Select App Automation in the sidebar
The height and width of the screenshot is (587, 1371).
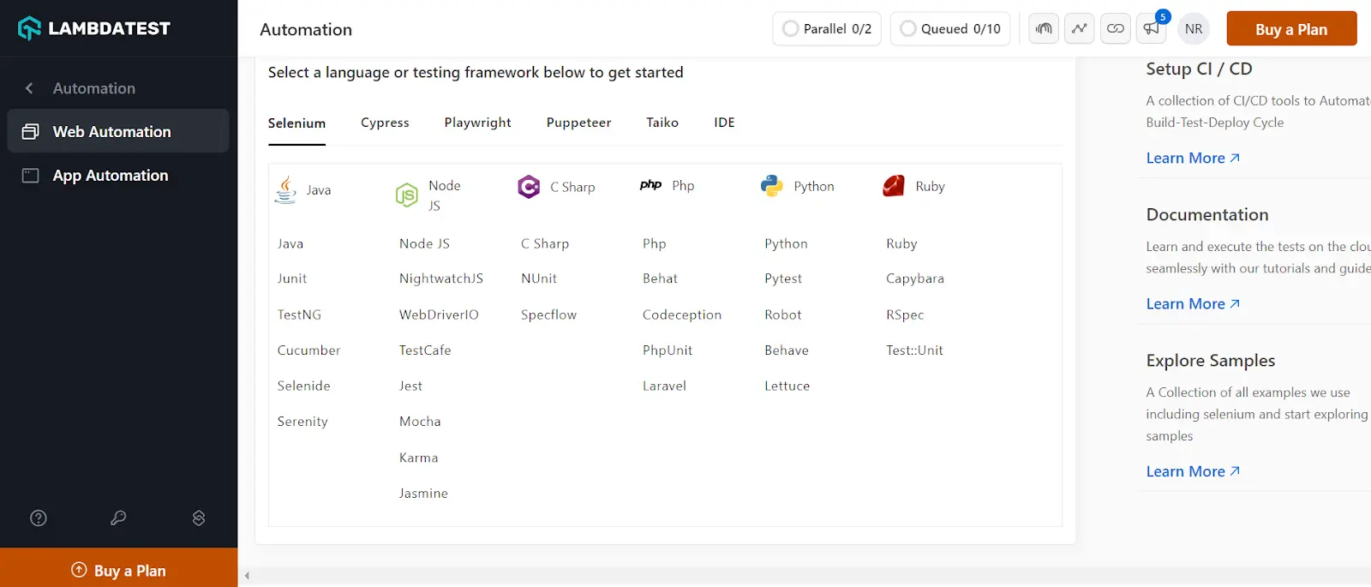pyautogui.click(x=111, y=176)
